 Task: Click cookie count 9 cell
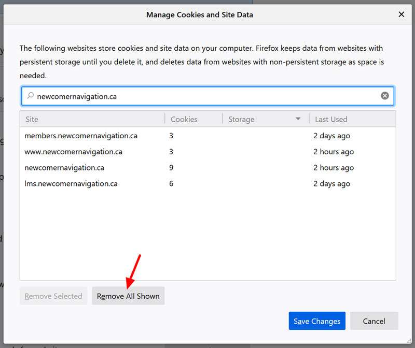171,167
